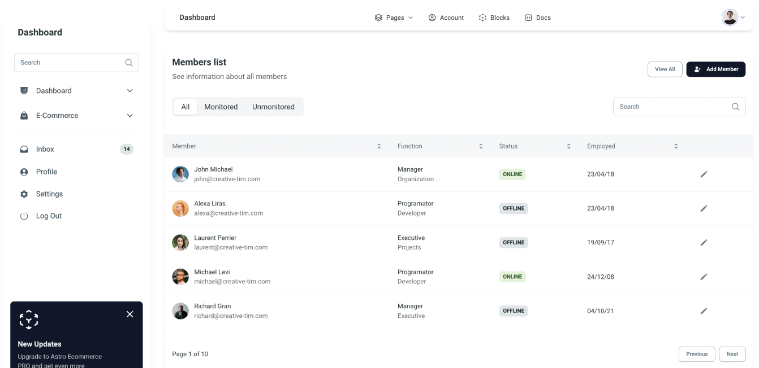This screenshot has height=368, width=759.
Task: Click the Dashboard brand title in sidebar
Action: (x=40, y=33)
